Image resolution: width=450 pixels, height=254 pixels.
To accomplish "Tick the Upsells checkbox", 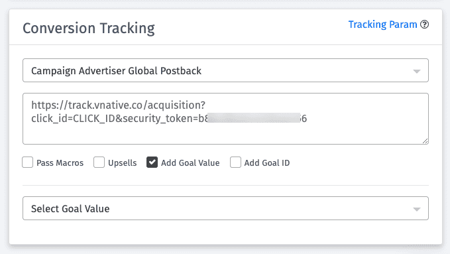I will [x=99, y=162].
